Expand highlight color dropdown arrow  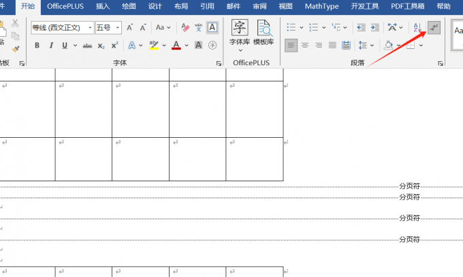click(164, 45)
